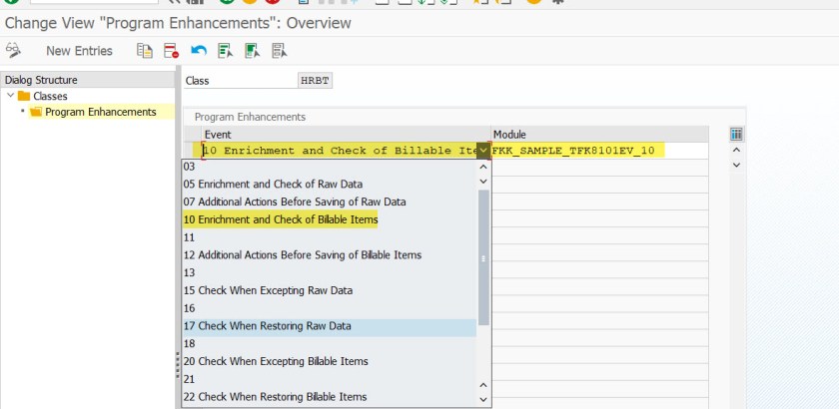Click the Event field in the first row
Screen dimensions: 839x409
tap(340, 151)
